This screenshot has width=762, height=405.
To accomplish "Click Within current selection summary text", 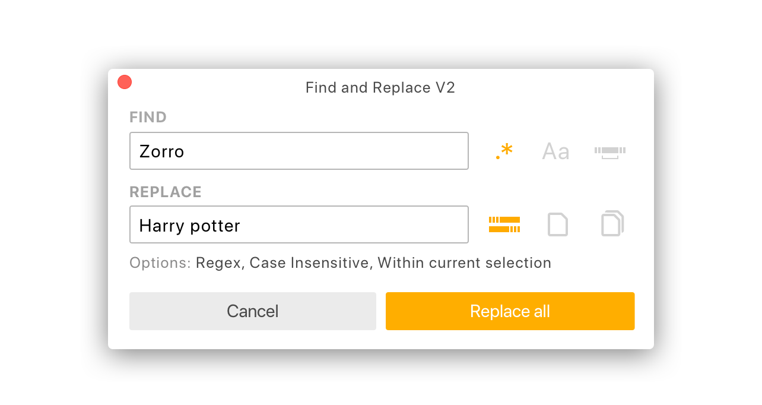I will pos(464,262).
